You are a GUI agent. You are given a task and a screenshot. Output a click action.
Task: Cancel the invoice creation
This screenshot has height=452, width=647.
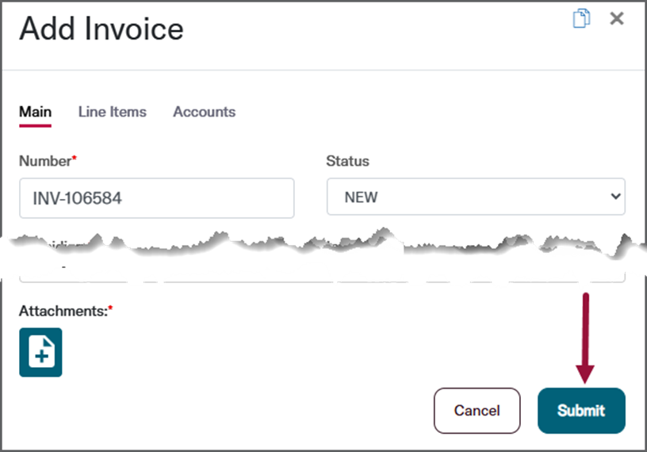(477, 411)
